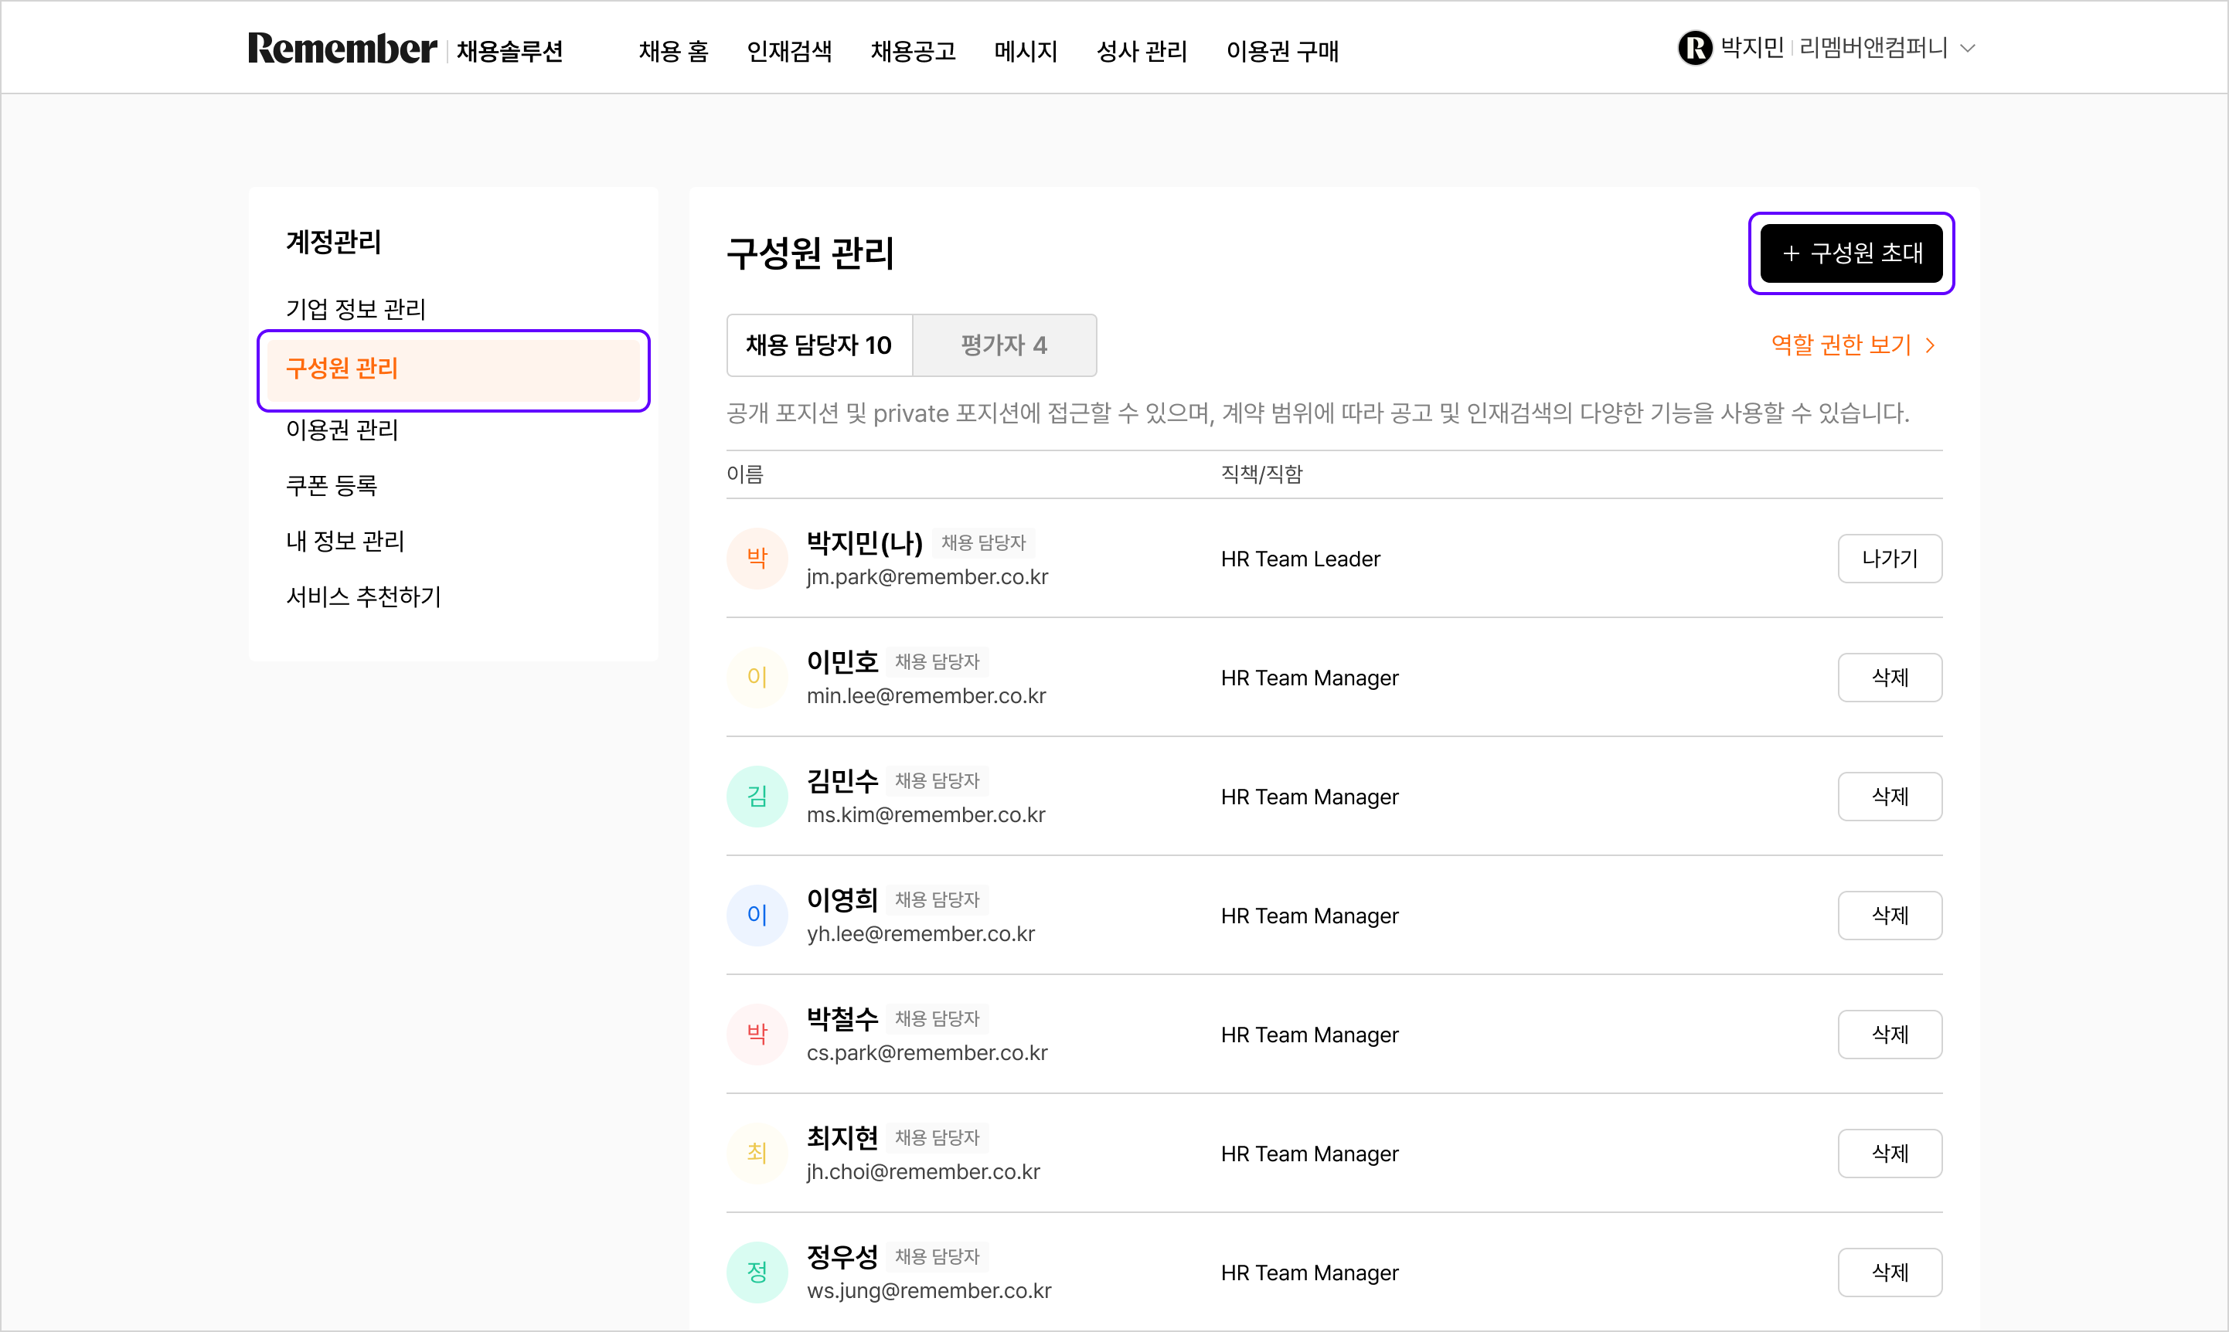The image size is (2229, 1332).
Task: Open the 메시지 menu
Action: 1025,51
